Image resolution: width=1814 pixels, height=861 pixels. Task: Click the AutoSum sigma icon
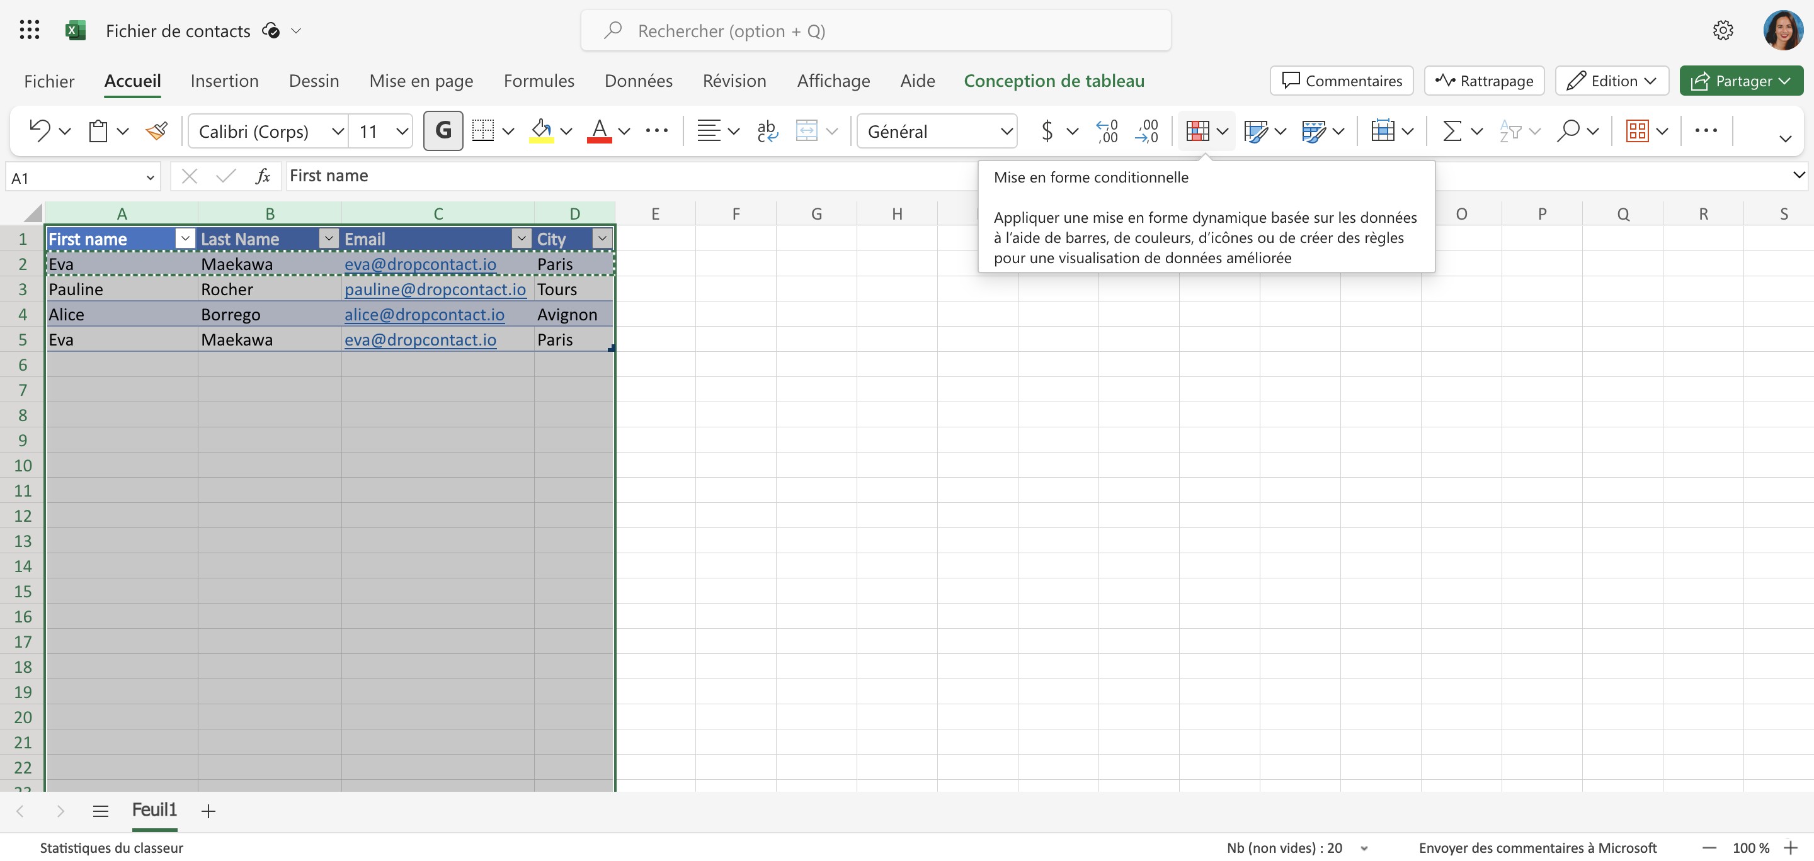point(1451,131)
